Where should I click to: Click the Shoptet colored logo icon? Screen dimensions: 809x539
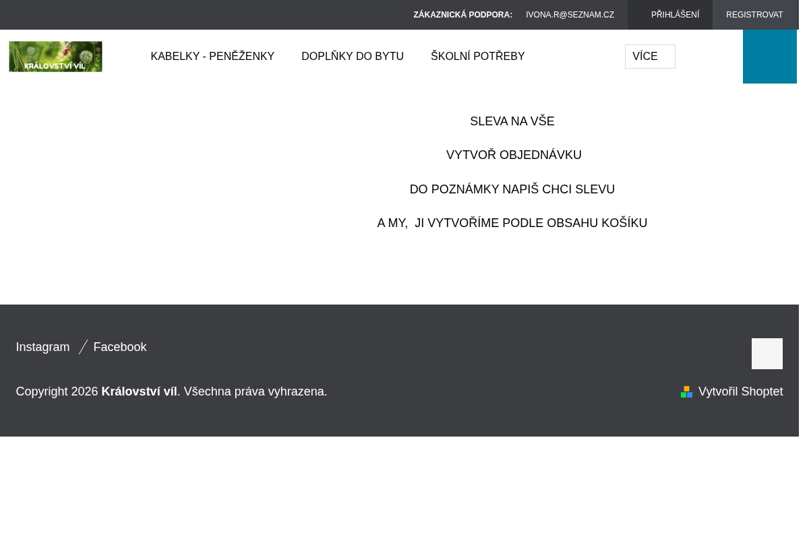(x=686, y=391)
